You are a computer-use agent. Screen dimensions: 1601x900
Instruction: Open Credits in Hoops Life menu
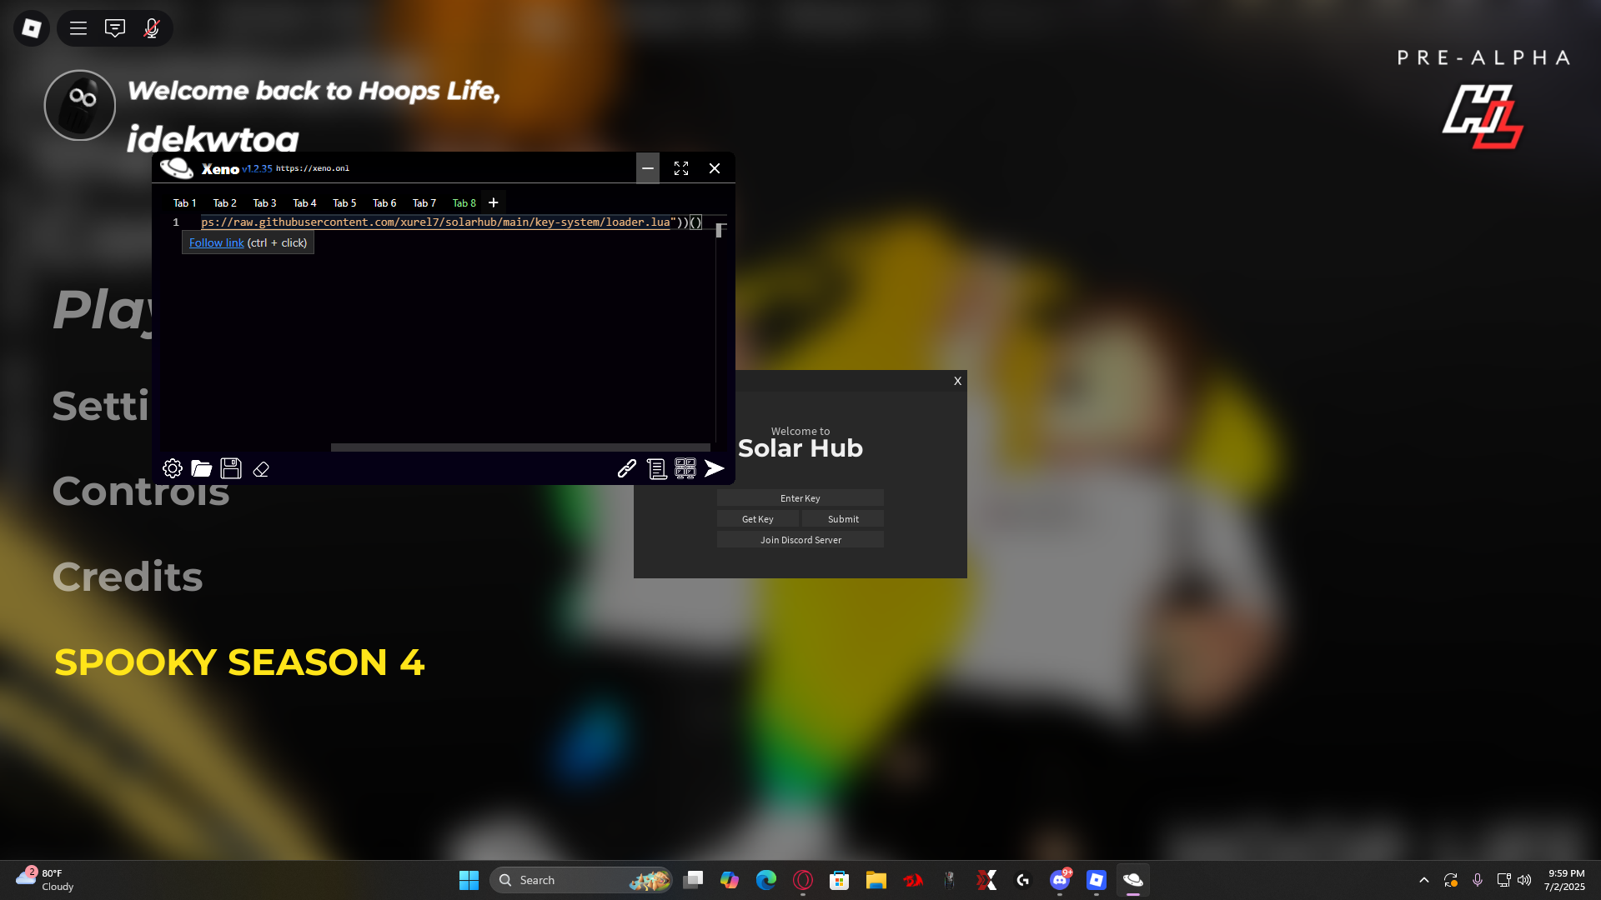click(x=128, y=577)
